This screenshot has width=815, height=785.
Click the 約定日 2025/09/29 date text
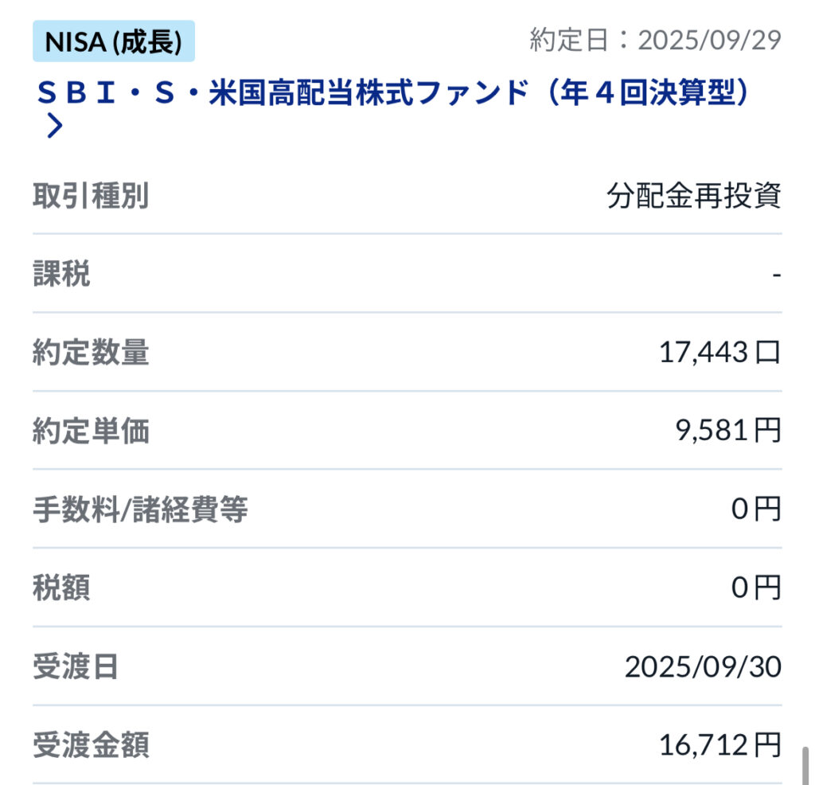656,40
